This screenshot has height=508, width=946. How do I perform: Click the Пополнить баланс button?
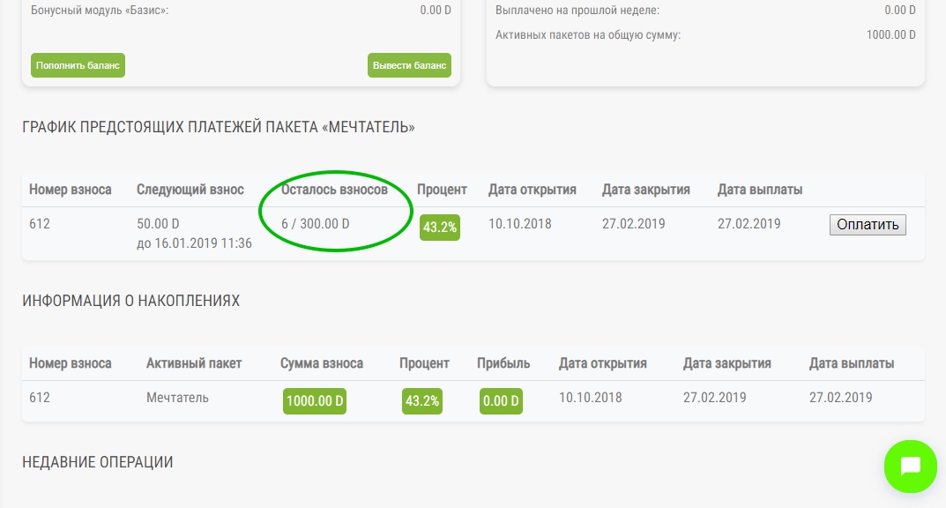(78, 65)
